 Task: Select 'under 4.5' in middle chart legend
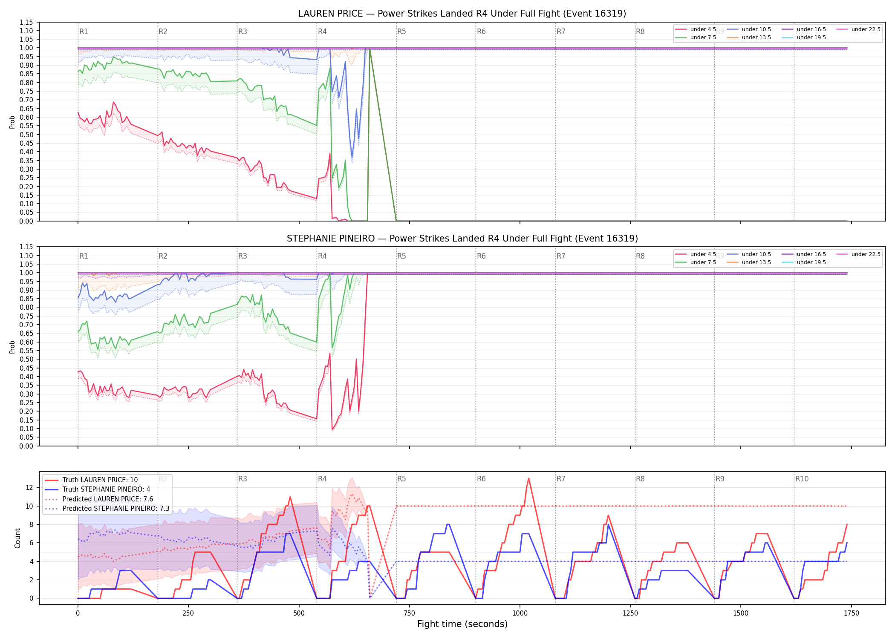coord(695,254)
